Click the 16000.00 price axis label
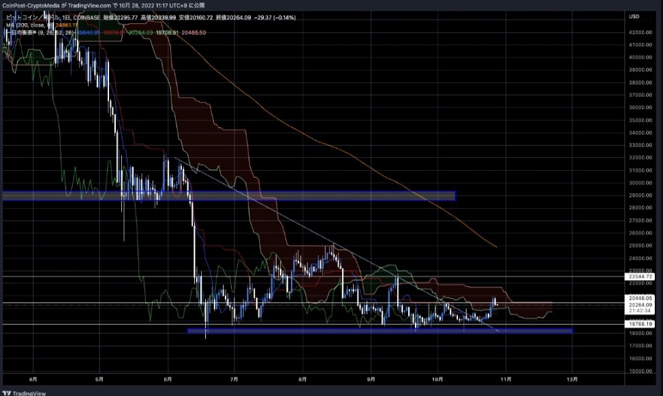 (x=641, y=359)
